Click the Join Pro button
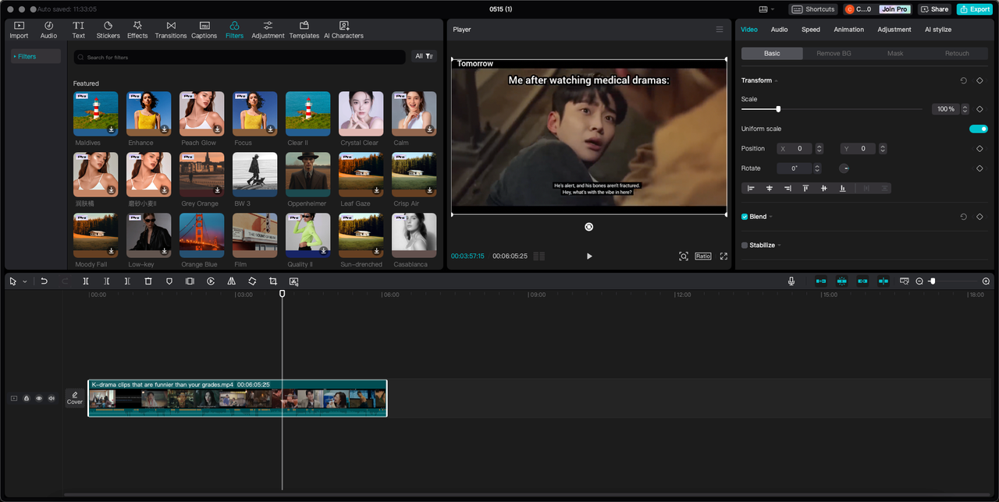Image resolution: width=999 pixels, height=502 pixels. pos(894,9)
